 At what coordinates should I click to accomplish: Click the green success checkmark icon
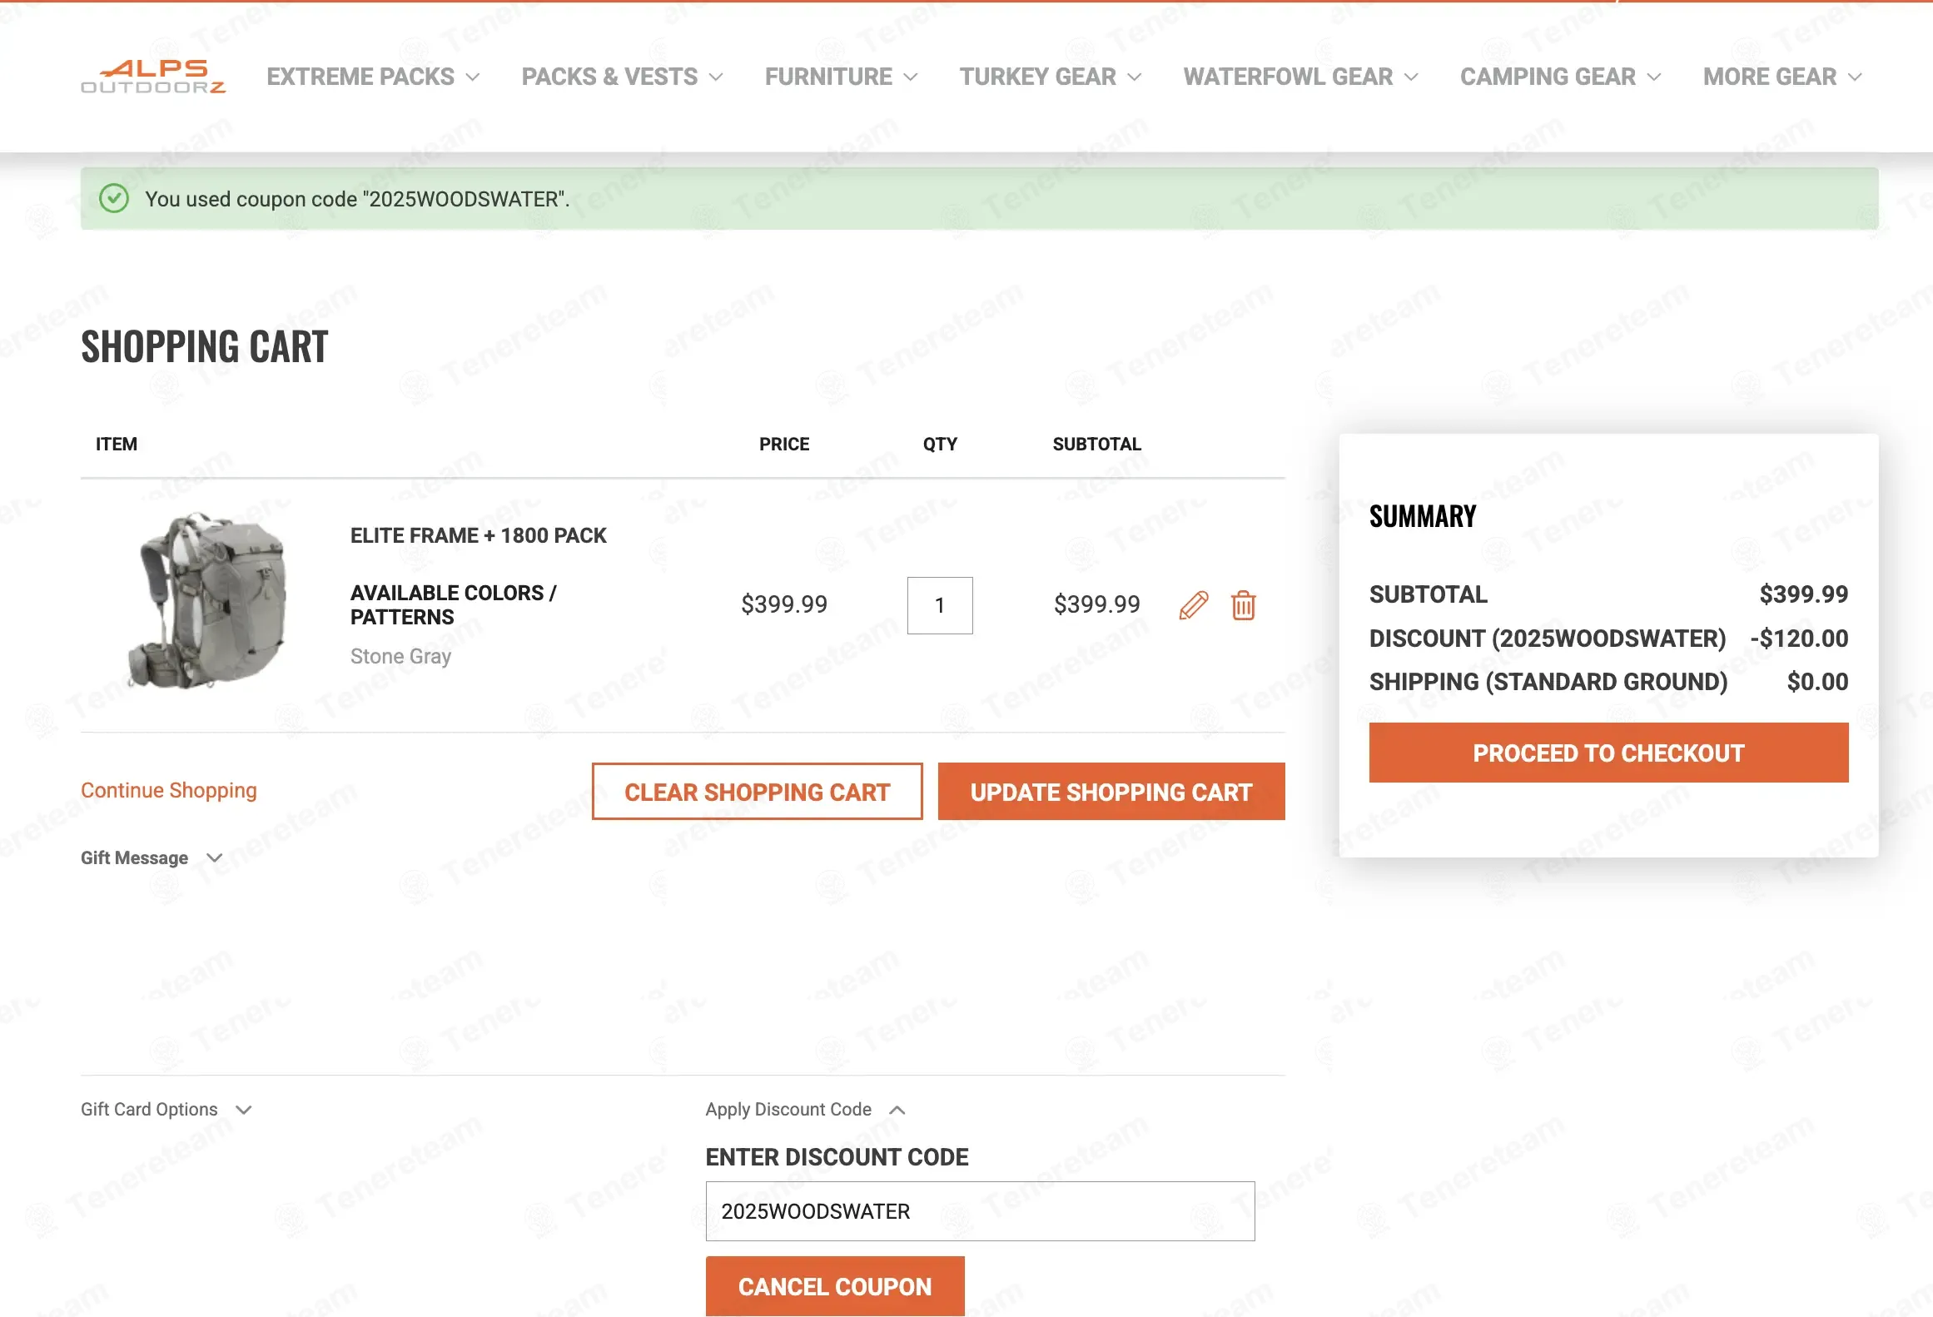[114, 199]
